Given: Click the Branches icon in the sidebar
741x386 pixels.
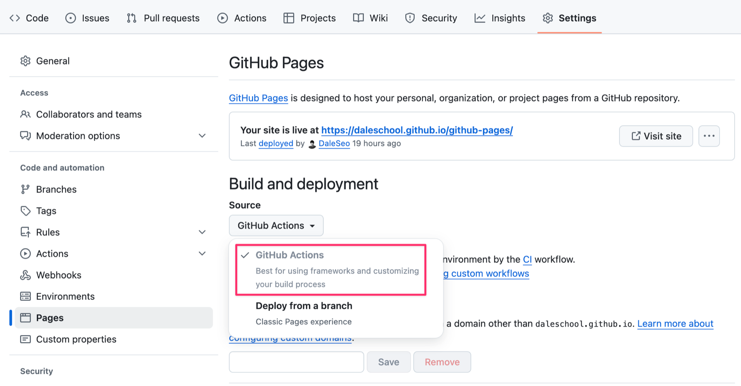Looking at the screenshot, I should tap(25, 189).
